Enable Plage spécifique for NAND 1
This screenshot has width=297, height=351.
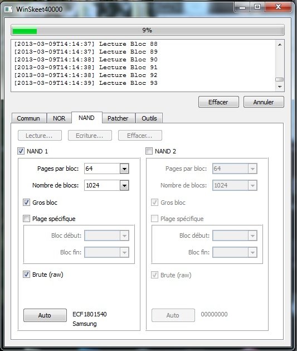click(x=26, y=219)
